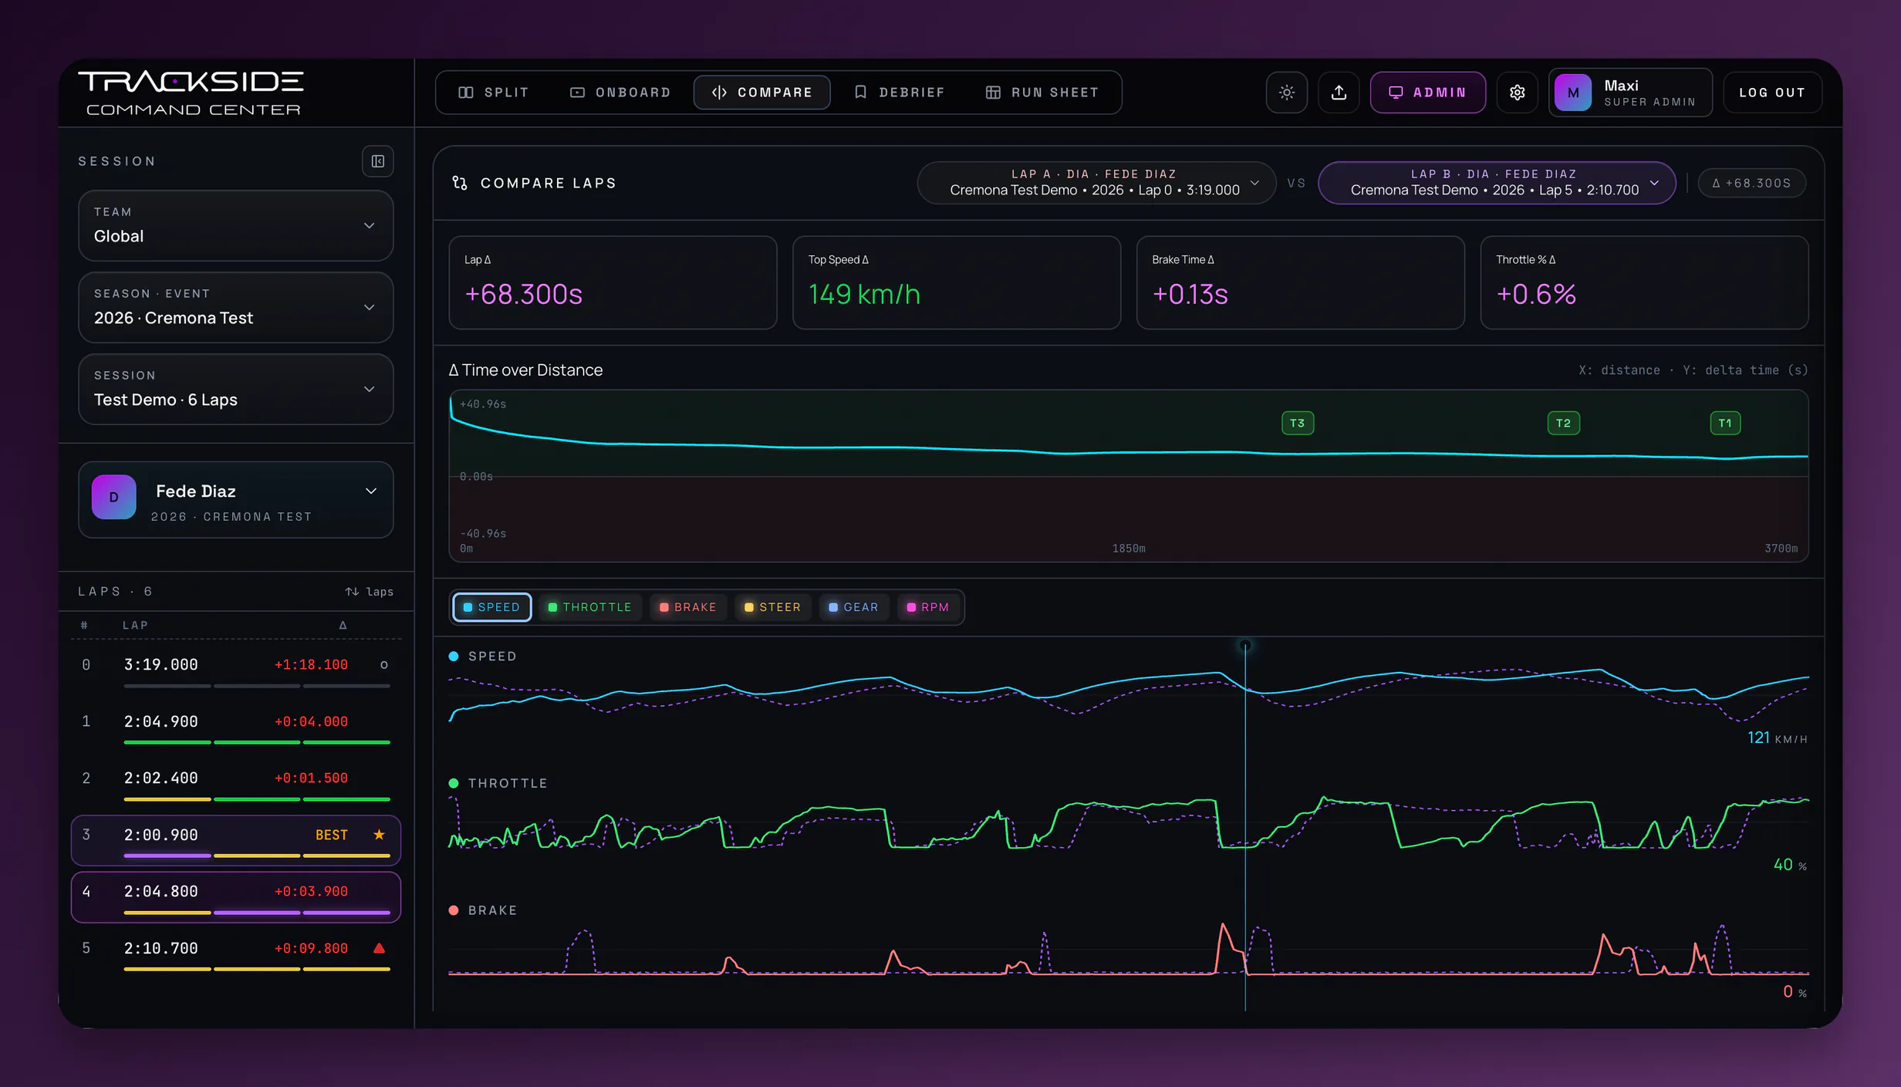The width and height of the screenshot is (1901, 1087).
Task: Collapse the session sidebar panel icon
Action: click(x=378, y=161)
